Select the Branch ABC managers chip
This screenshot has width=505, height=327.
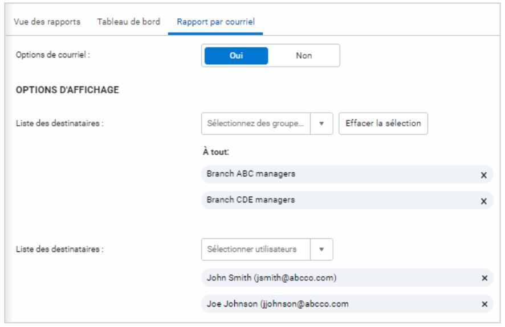tap(251, 174)
